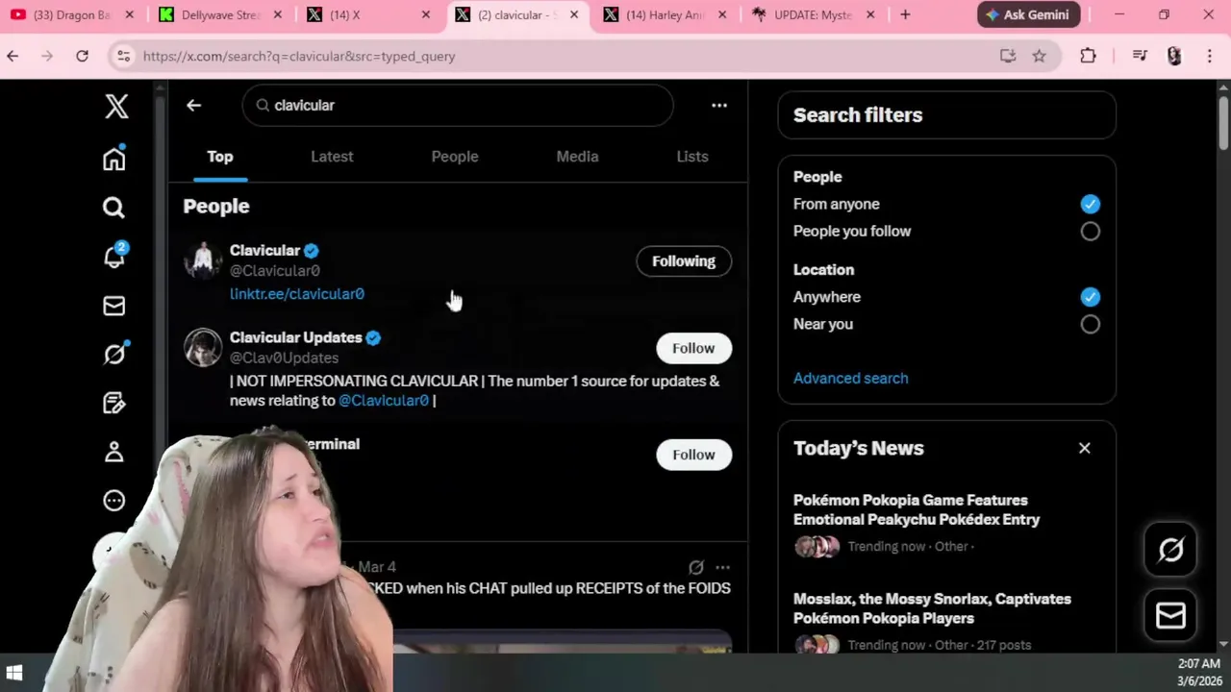Screen dimensions: 1231x692
Task: Click the clavicular search input field
Action: 458,106
